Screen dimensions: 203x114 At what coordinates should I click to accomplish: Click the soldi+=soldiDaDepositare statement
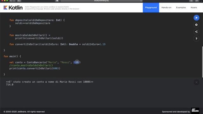coord(33,23)
